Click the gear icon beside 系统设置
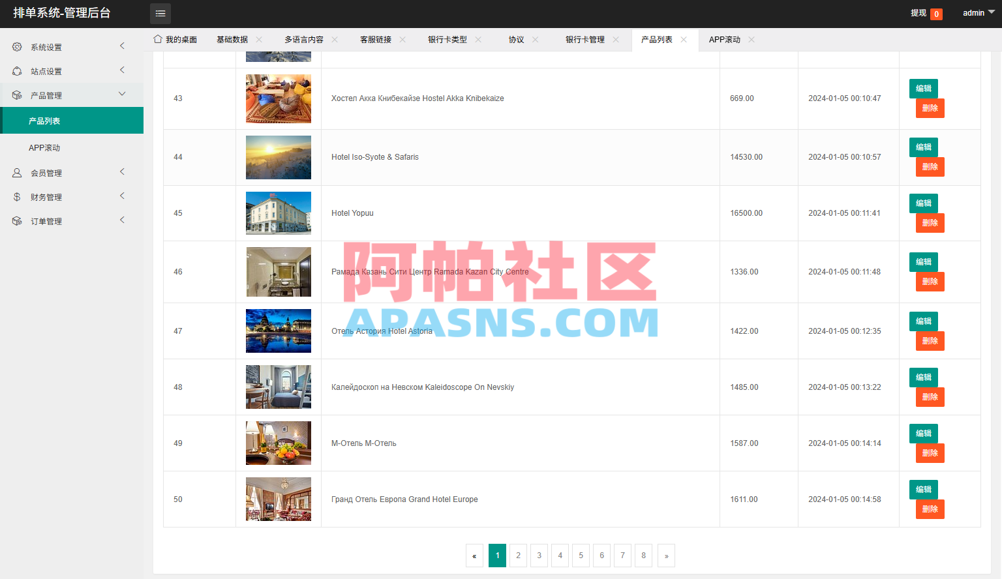Viewport: 1002px width, 579px height. point(17,47)
